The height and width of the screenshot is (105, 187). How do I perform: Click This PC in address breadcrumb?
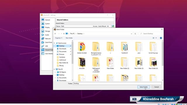[72, 34]
